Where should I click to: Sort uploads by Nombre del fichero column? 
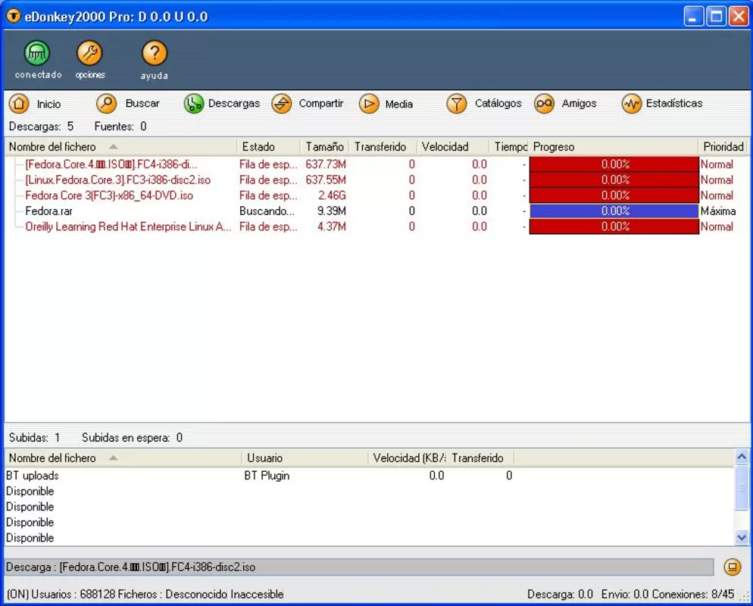click(123, 458)
